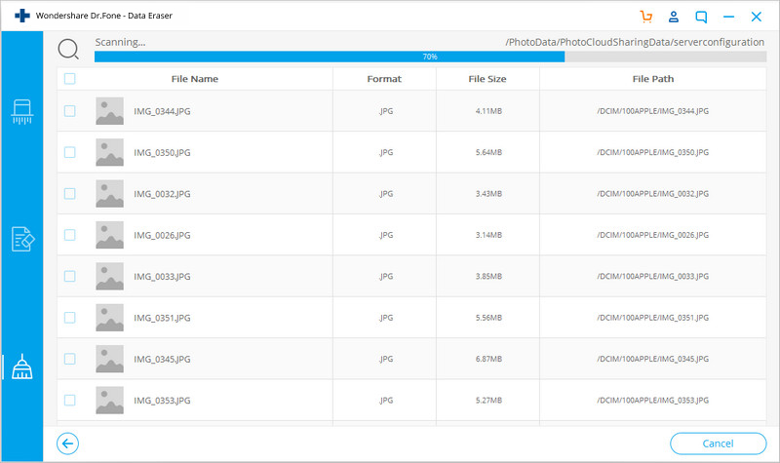Check the box for IMG_0351.JPG
780x463 pixels.
[69, 318]
